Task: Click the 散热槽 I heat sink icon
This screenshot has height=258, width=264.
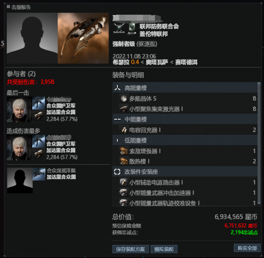Action: point(124,161)
